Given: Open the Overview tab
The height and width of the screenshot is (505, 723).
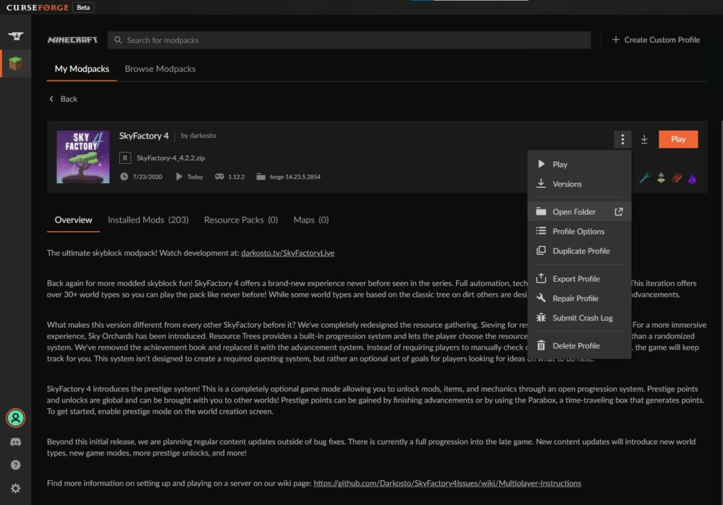Looking at the screenshot, I should point(73,220).
